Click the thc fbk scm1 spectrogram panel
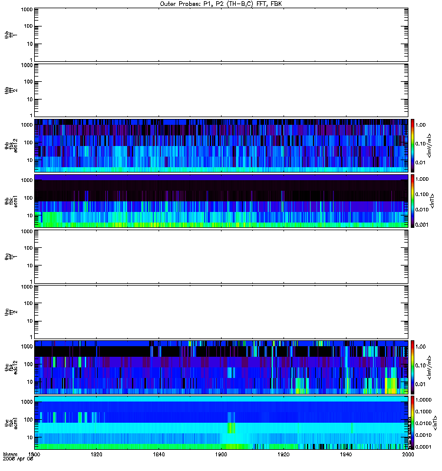442x471 pixels. (222, 423)
